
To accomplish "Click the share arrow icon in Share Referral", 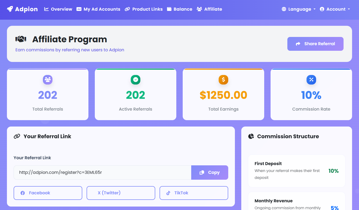I will [298, 44].
